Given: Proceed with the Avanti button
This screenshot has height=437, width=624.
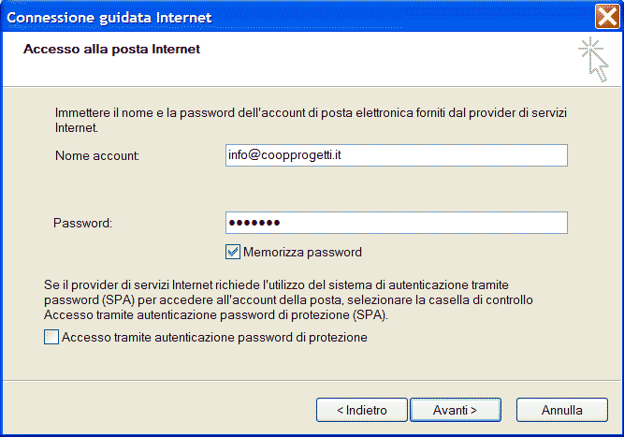Looking at the screenshot, I should (456, 410).
